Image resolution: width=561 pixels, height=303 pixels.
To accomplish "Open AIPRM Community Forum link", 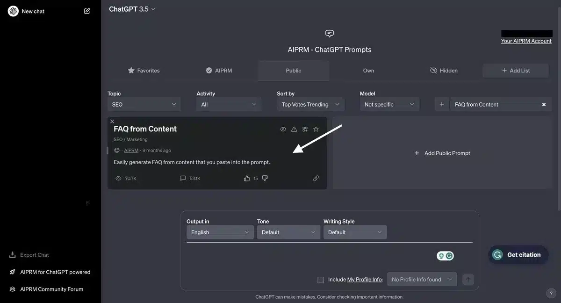I will pos(46,289).
